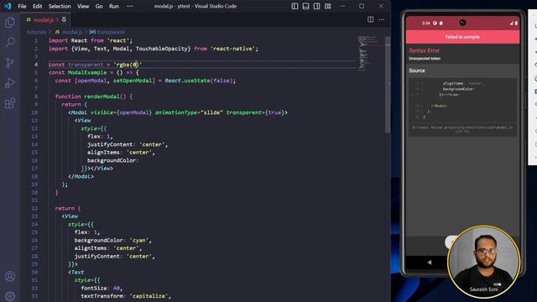Open the Accounts menu icon
Viewport: 537px width, 302px height.
pos(10,276)
